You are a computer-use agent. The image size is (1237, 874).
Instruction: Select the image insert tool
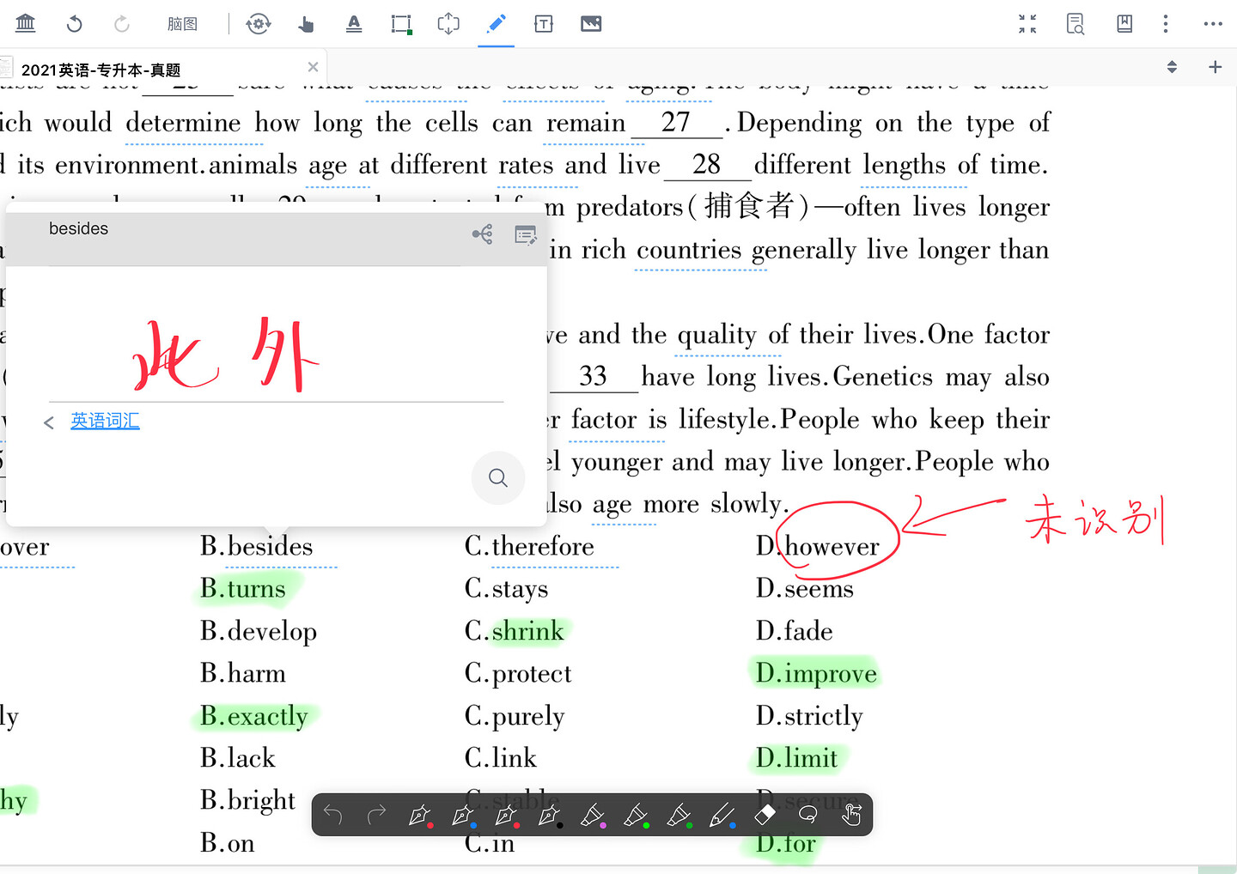coord(591,24)
